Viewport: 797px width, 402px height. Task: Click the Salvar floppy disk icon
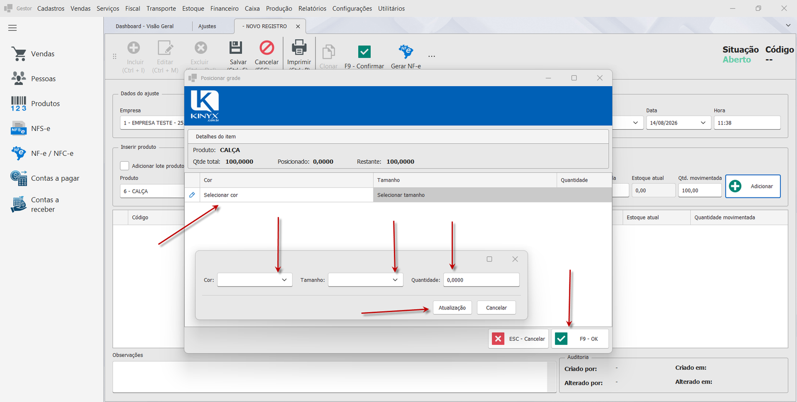pos(236,48)
